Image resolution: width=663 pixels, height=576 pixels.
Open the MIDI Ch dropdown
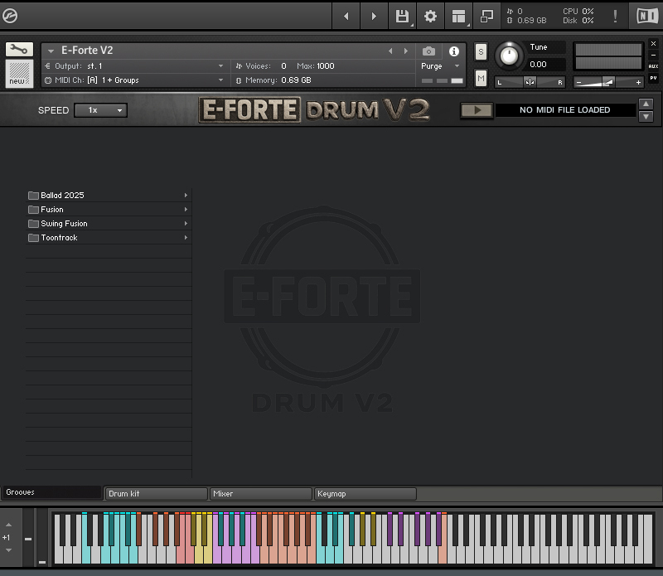220,80
